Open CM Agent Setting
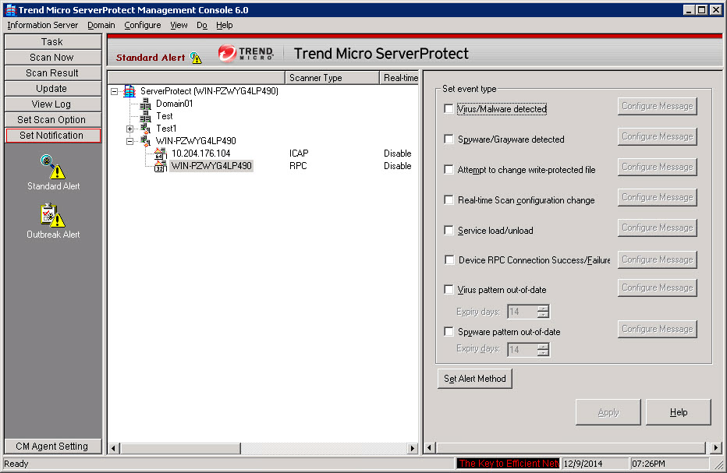The height and width of the screenshot is (473, 727). (x=52, y=447)
